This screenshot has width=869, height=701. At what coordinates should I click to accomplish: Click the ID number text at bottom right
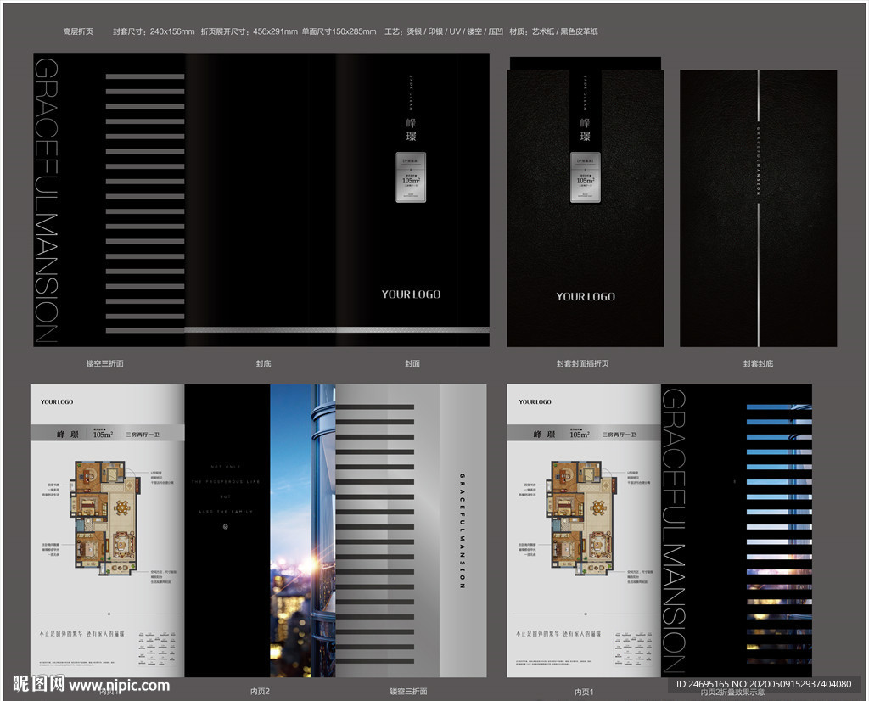(x=763, y=684)
